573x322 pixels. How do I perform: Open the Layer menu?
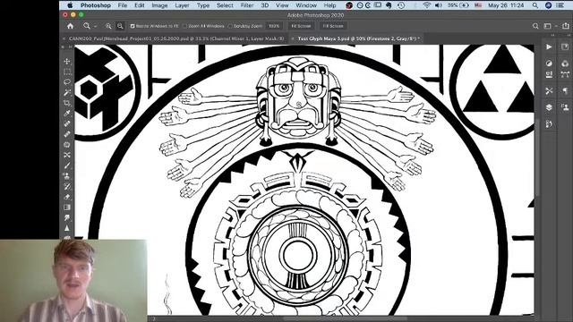pos(182,5)
